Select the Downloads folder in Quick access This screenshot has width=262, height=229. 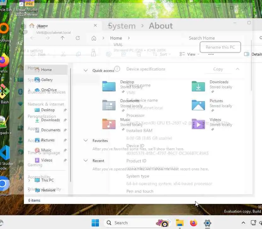click(212, 87)
